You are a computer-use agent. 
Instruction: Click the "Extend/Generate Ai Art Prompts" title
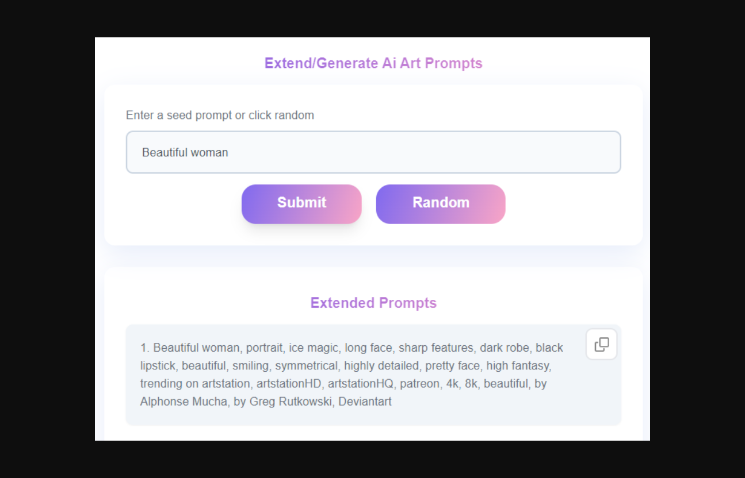click(373, 63)
